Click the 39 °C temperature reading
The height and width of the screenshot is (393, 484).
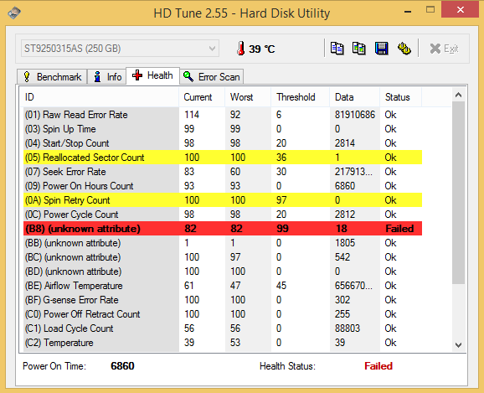[x=262, y=49]
